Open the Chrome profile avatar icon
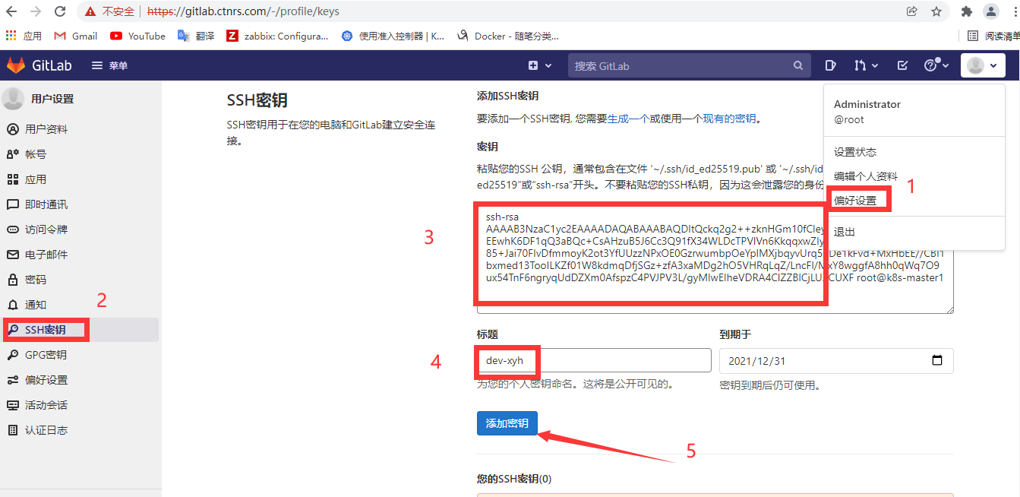1020x497 pixels. tap(990, 11)
